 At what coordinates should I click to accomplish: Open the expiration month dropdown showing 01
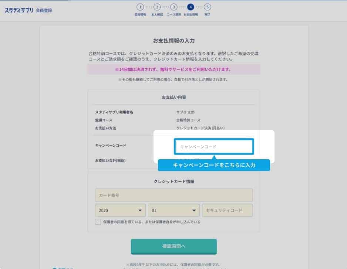[173, 210]
